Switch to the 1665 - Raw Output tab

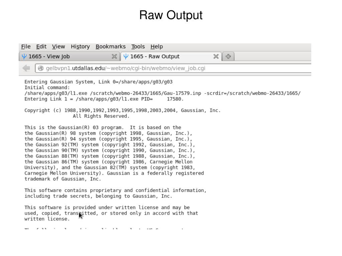[171, 56]
